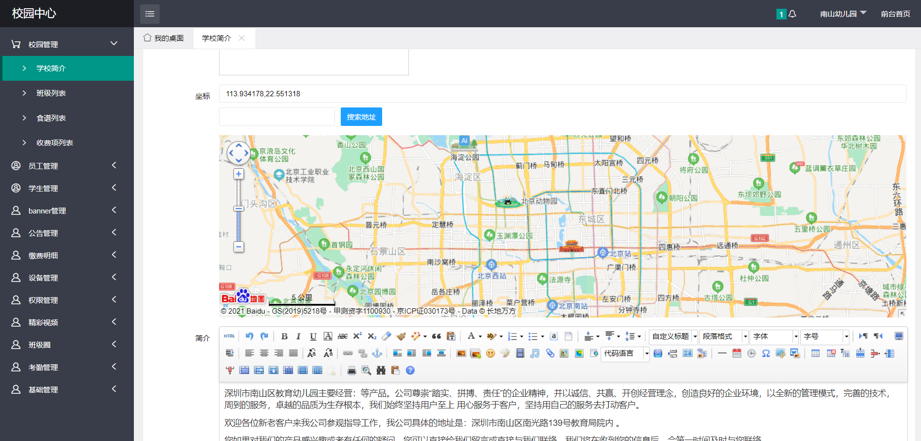Click the 搜索地址 button

361,117
